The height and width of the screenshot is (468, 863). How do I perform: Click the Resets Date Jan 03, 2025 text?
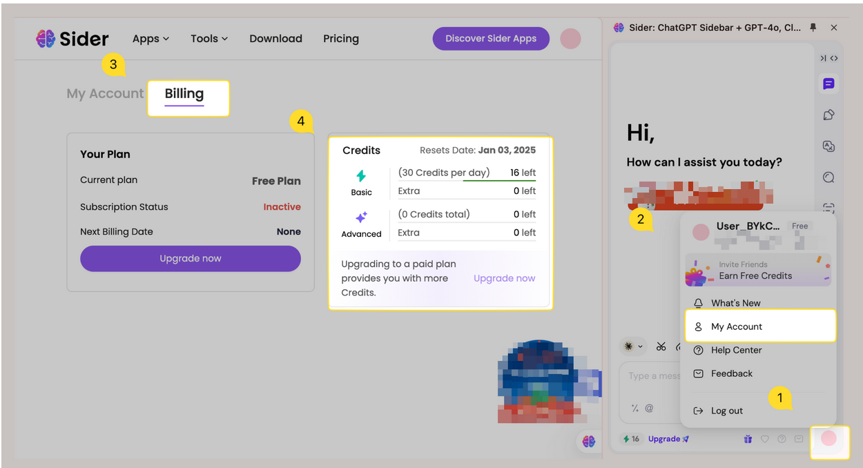click(478, 150)
